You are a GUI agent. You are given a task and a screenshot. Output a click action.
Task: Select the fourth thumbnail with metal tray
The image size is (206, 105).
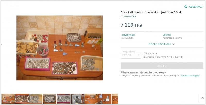tap(49, 99)
